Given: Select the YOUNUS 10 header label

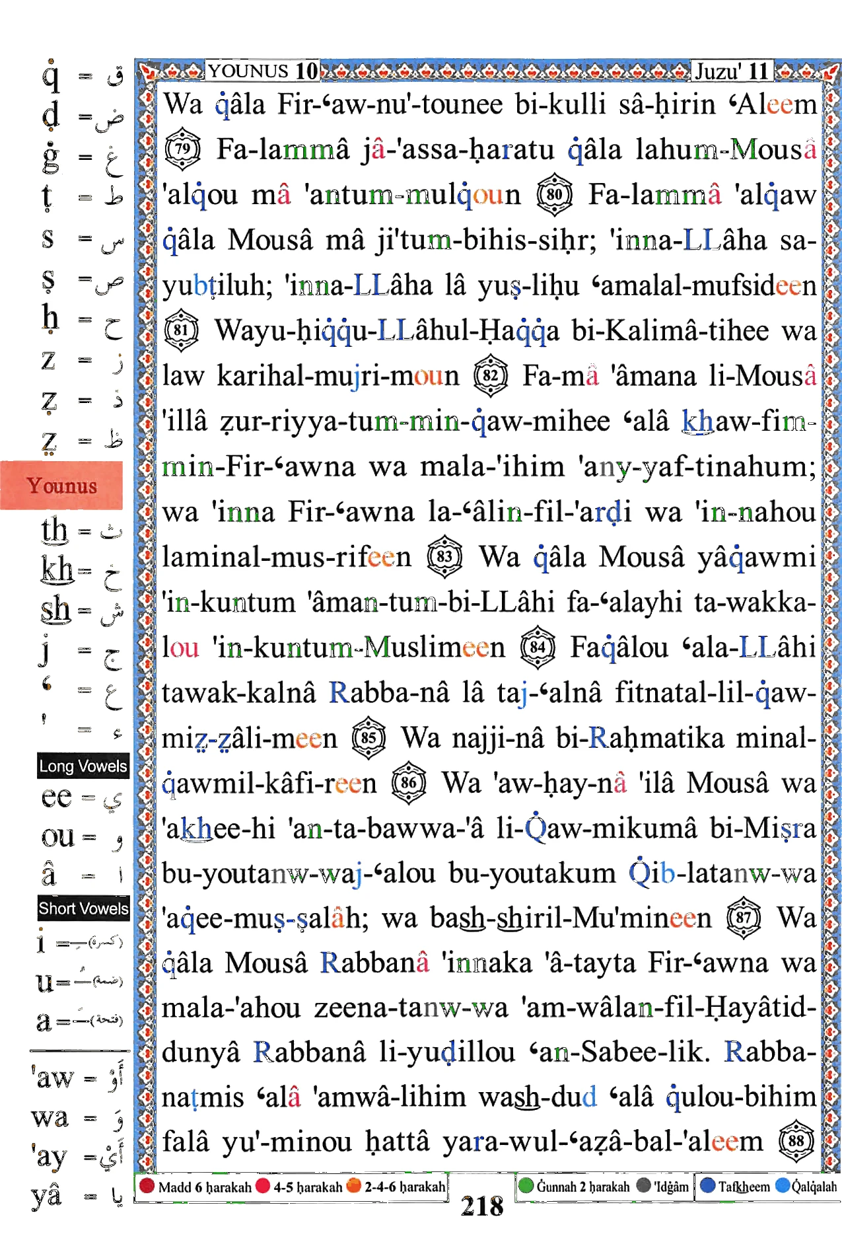Looking at the screenshot, I should 262,71.
